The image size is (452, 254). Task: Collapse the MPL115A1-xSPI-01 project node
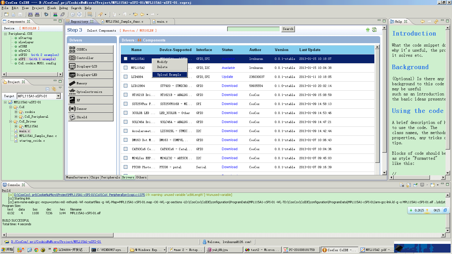click(5, 102)
